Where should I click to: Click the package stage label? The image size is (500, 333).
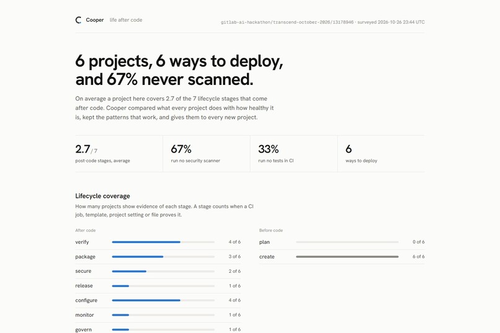point(85,257)
